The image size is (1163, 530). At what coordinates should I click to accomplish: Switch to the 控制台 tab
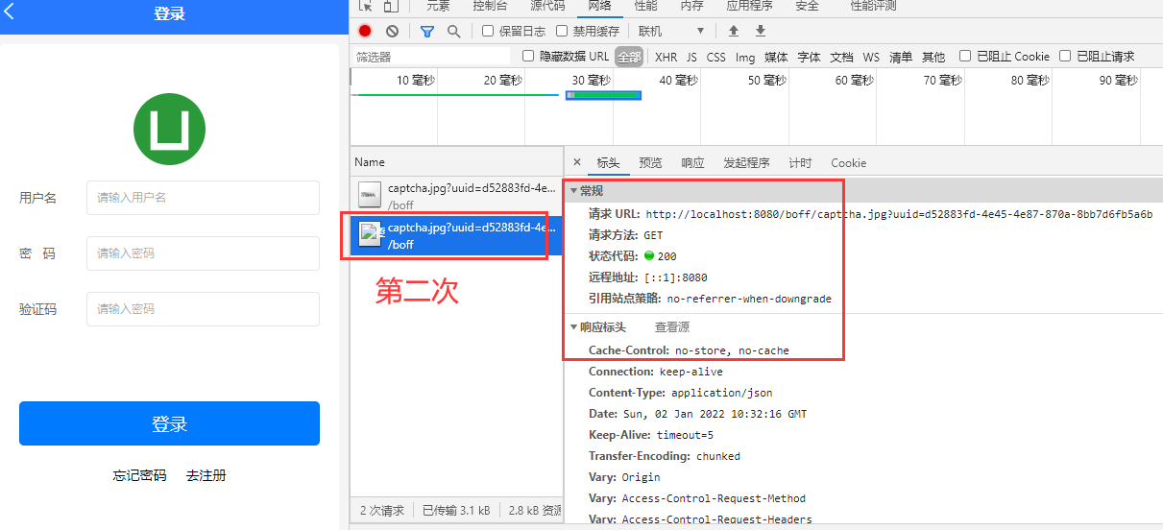(x=489, y=6)
